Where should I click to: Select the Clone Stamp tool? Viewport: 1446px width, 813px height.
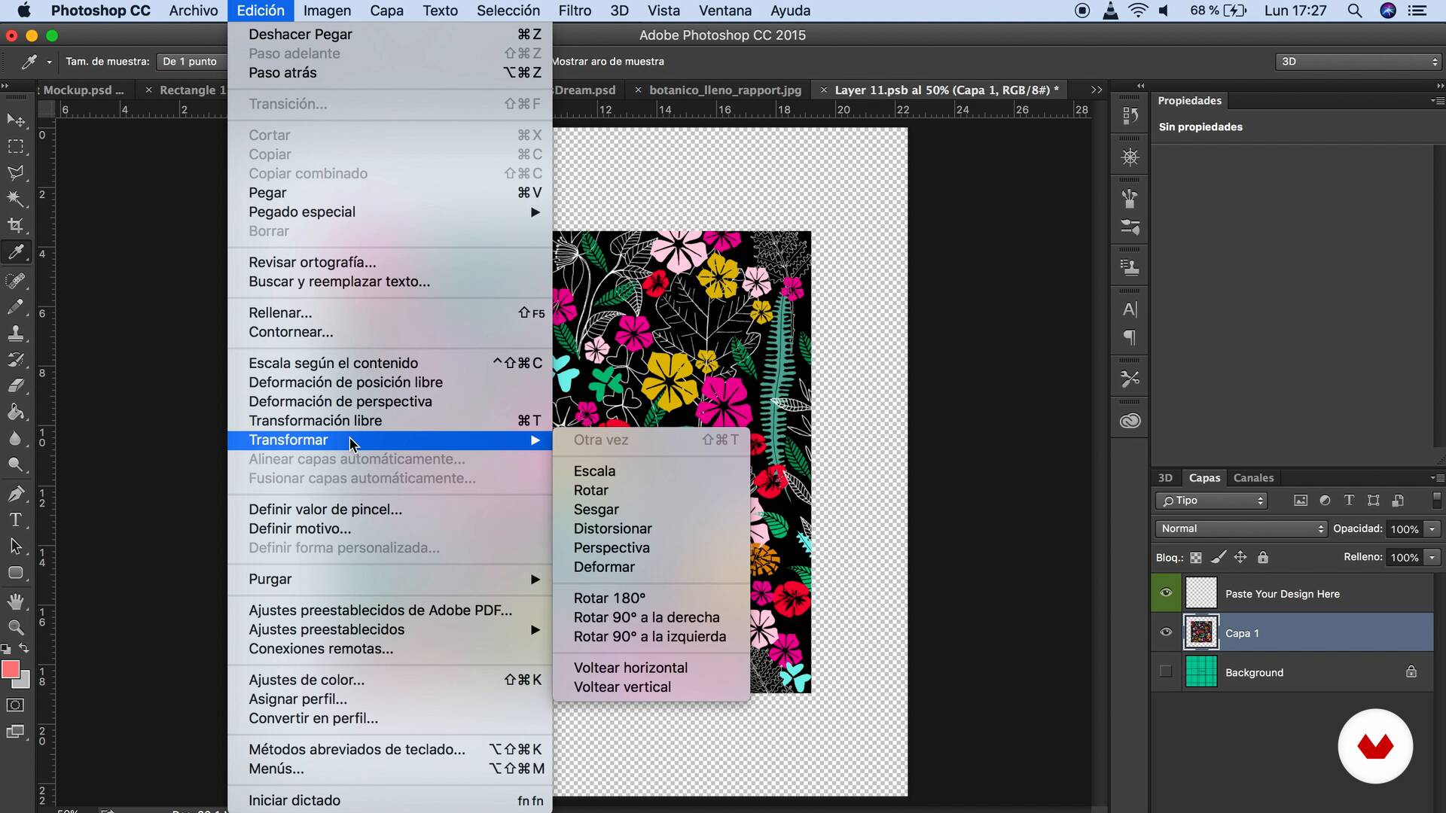[16, 333]
